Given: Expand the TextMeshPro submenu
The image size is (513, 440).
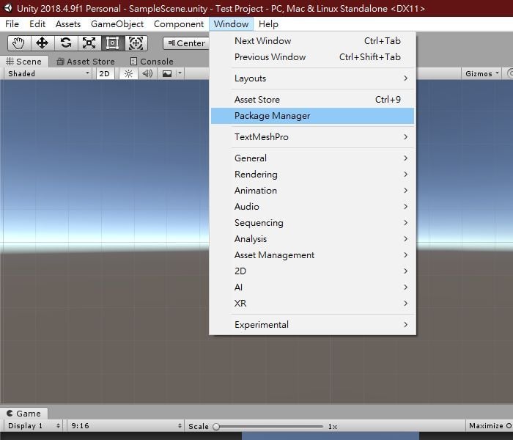Looking at the screenshot, I should click(x=312, y=137).
